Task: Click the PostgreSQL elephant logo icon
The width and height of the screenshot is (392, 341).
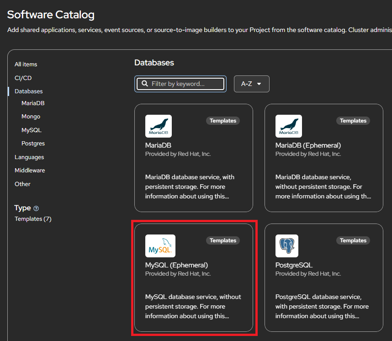Action: [286, 246]
